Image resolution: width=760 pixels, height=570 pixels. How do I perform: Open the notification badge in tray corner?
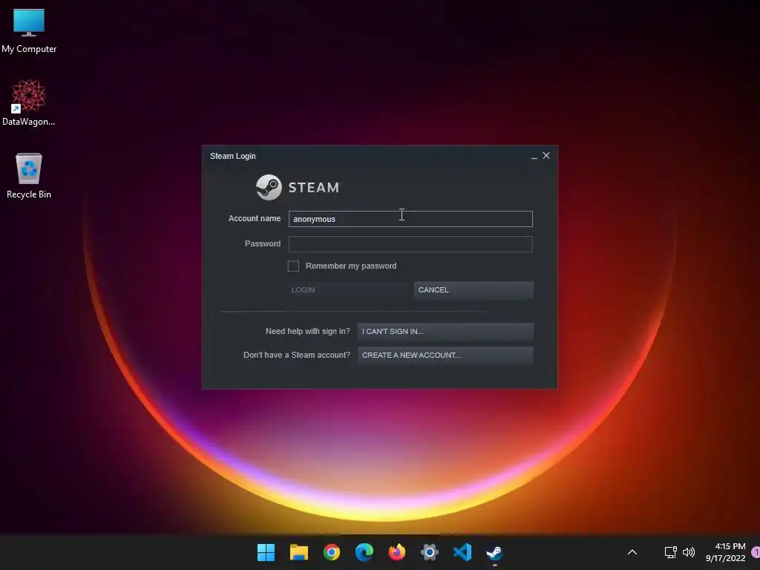point(756,552)
